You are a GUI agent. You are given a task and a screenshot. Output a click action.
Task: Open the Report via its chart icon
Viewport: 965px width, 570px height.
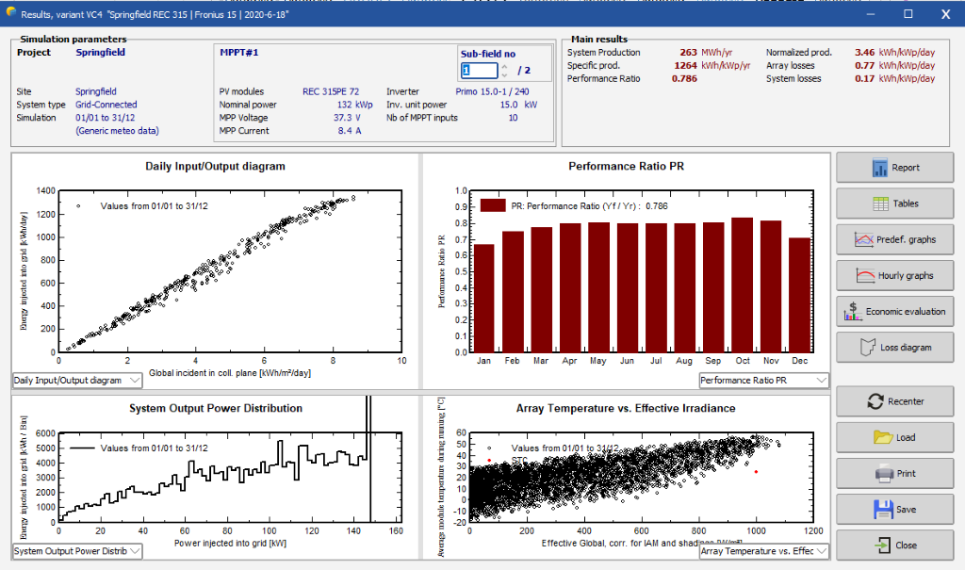click(x=879, y=168)
